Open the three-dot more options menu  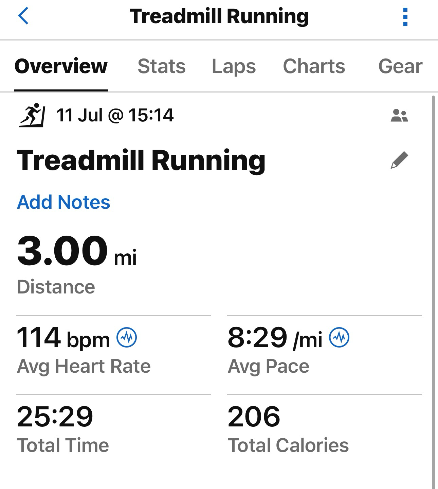tap(405, 17)
